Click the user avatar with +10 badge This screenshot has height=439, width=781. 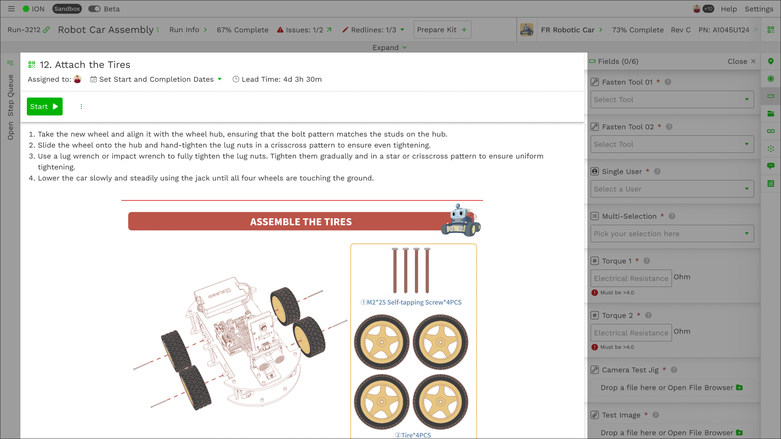pos(703,9)
